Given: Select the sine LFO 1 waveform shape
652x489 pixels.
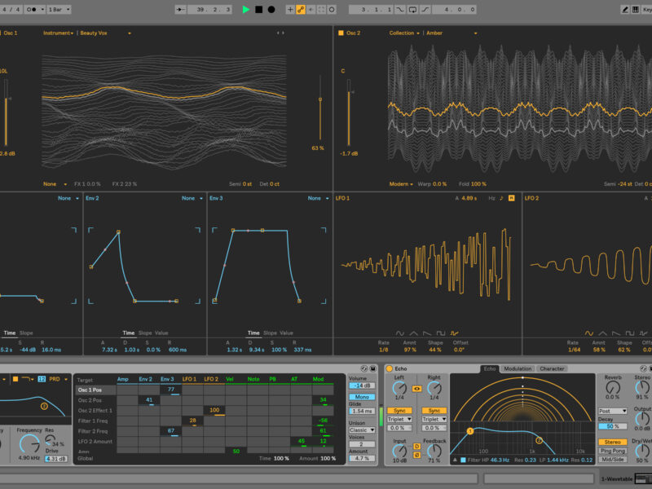Looking at the screenshot, I should coord(400,333).
